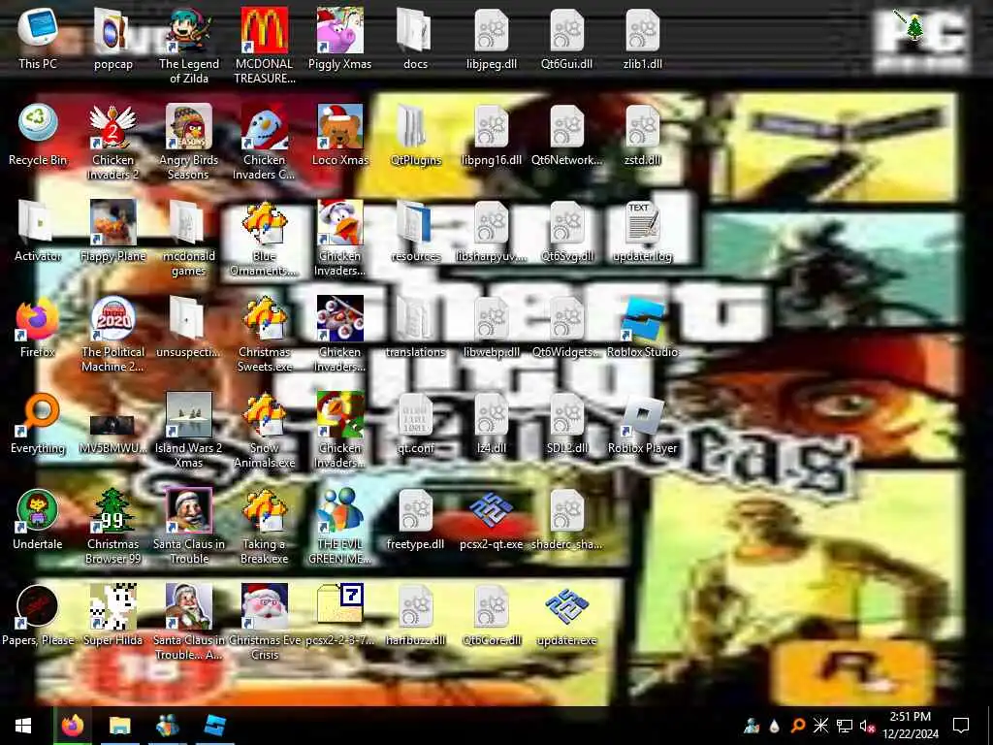Select the docs folder icon
This screenshot has height=745, width=993.
click(415, 30)
